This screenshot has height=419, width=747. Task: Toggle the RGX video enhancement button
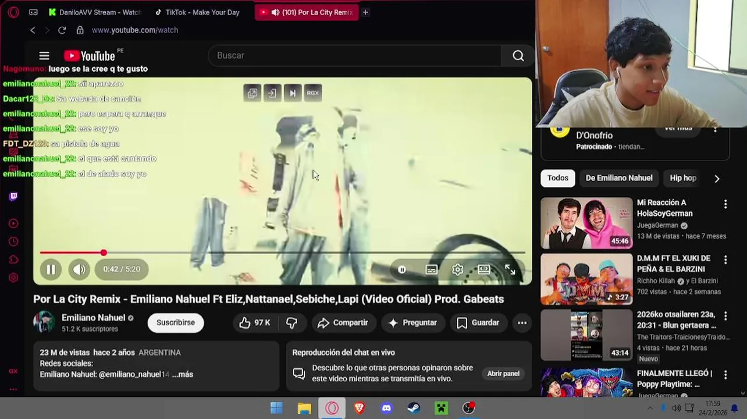click(313, 93)
